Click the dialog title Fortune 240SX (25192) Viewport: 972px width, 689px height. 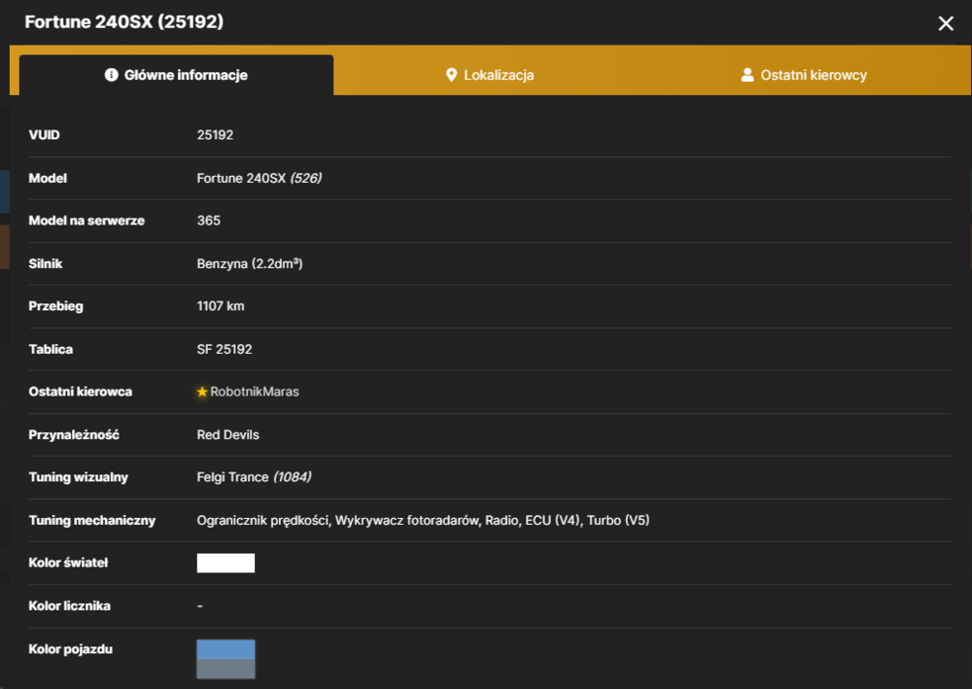tap(124, 21)
